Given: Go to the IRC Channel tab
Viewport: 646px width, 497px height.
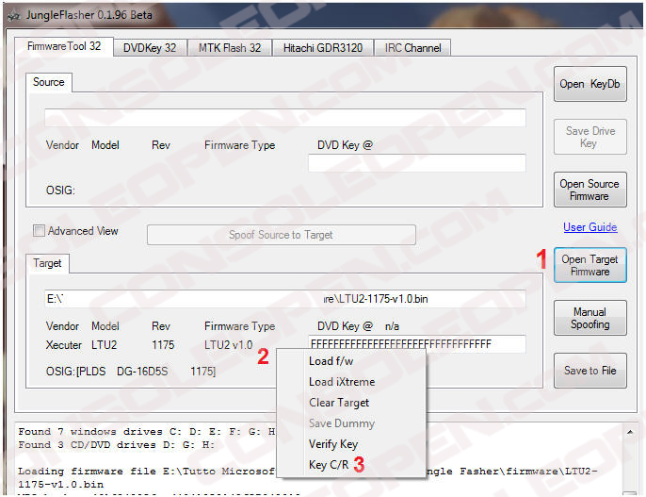Looking at the screenshot, I should pyautogui.click(x=412, y=48).
